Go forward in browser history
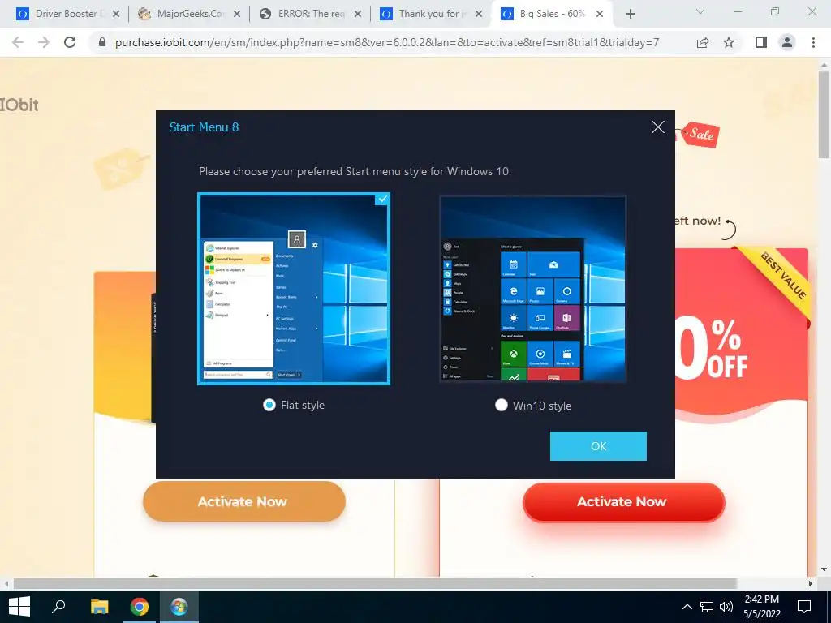The width and height of the screenshot is (831, 623). 44,42
